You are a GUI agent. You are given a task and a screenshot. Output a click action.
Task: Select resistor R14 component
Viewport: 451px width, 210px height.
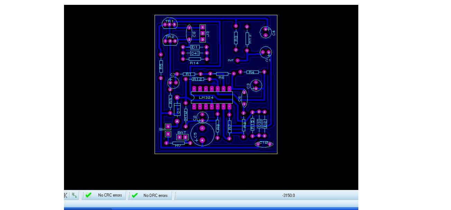(x=195, y=59)
